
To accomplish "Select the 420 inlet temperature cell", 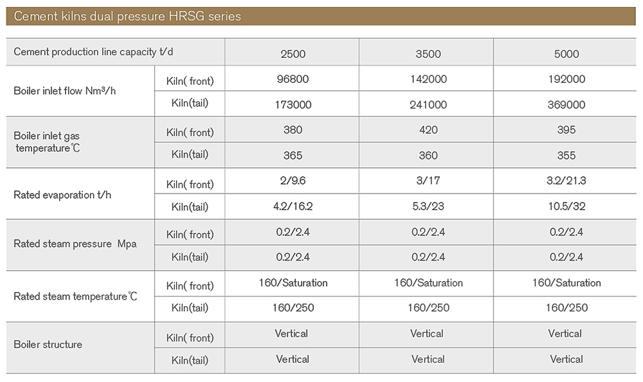I will (428, 130).
